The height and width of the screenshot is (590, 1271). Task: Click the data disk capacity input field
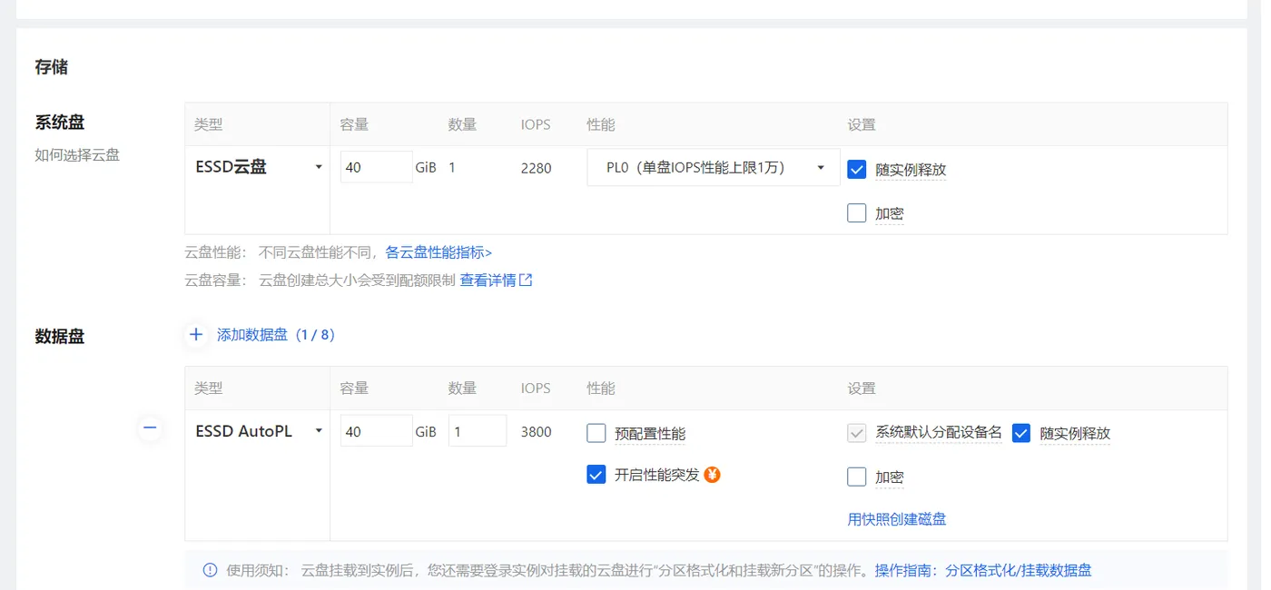pos(376,431)
